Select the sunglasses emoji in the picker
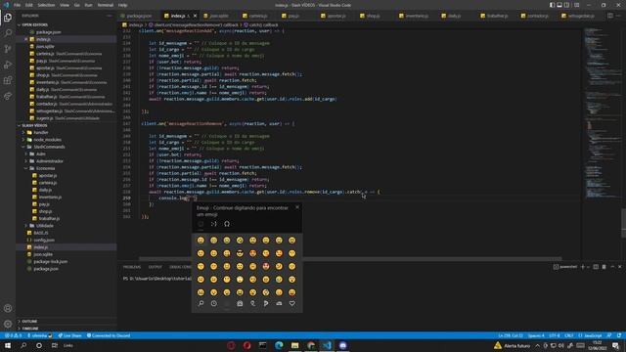 (240, 253)
